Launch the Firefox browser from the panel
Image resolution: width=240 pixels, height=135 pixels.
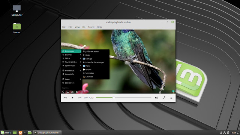(20, 132)
